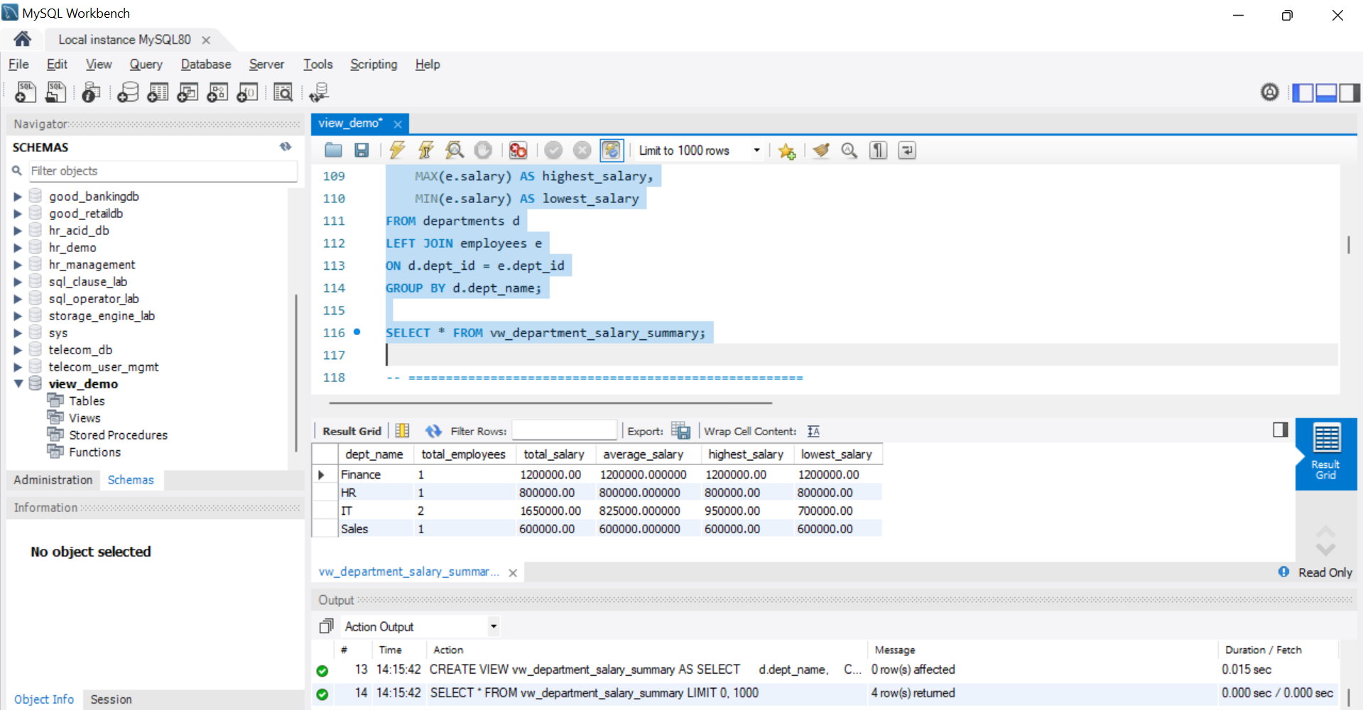Create a new SQL tab icon
This screenshot has height=710, width=1363.
tap(26, 92)
